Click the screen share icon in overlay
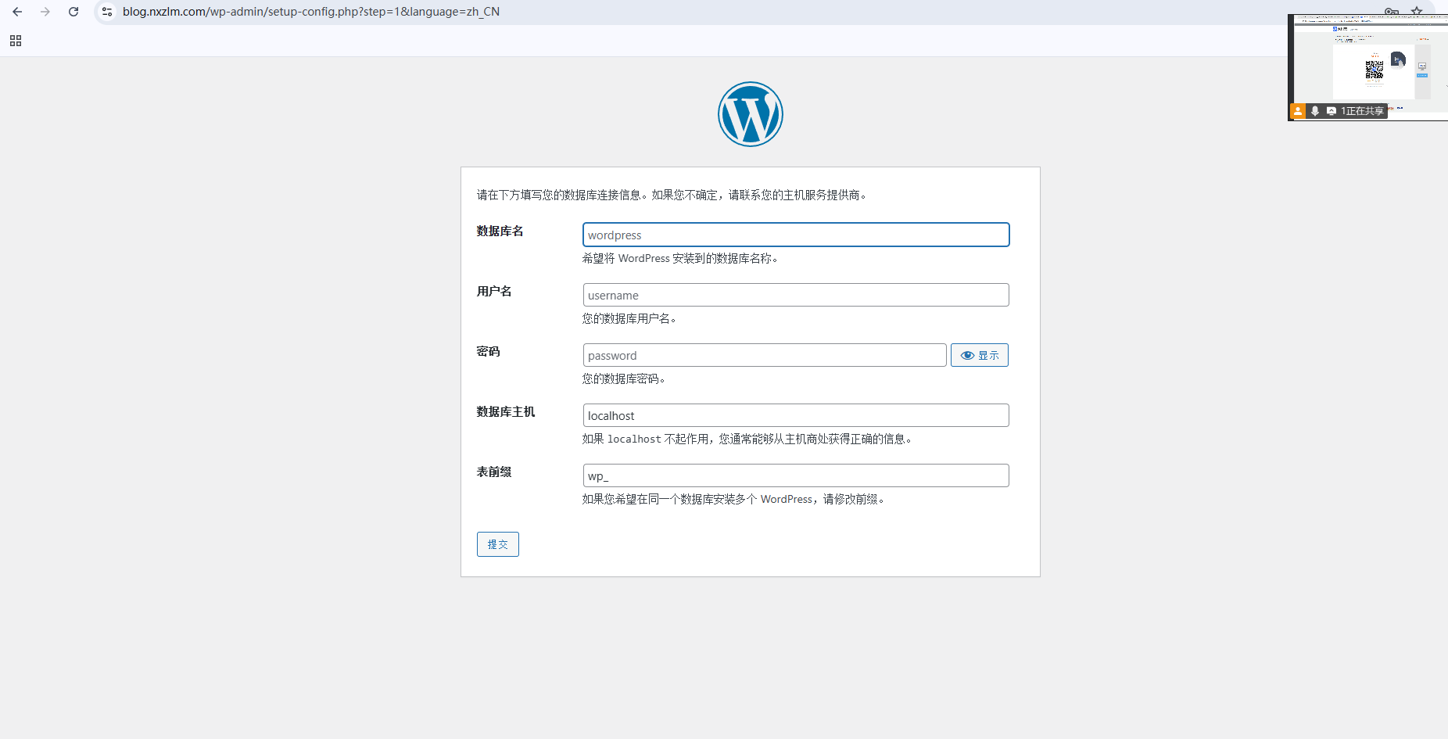The width and height of the screenshot is (1448, 739). pos(1331,111)
